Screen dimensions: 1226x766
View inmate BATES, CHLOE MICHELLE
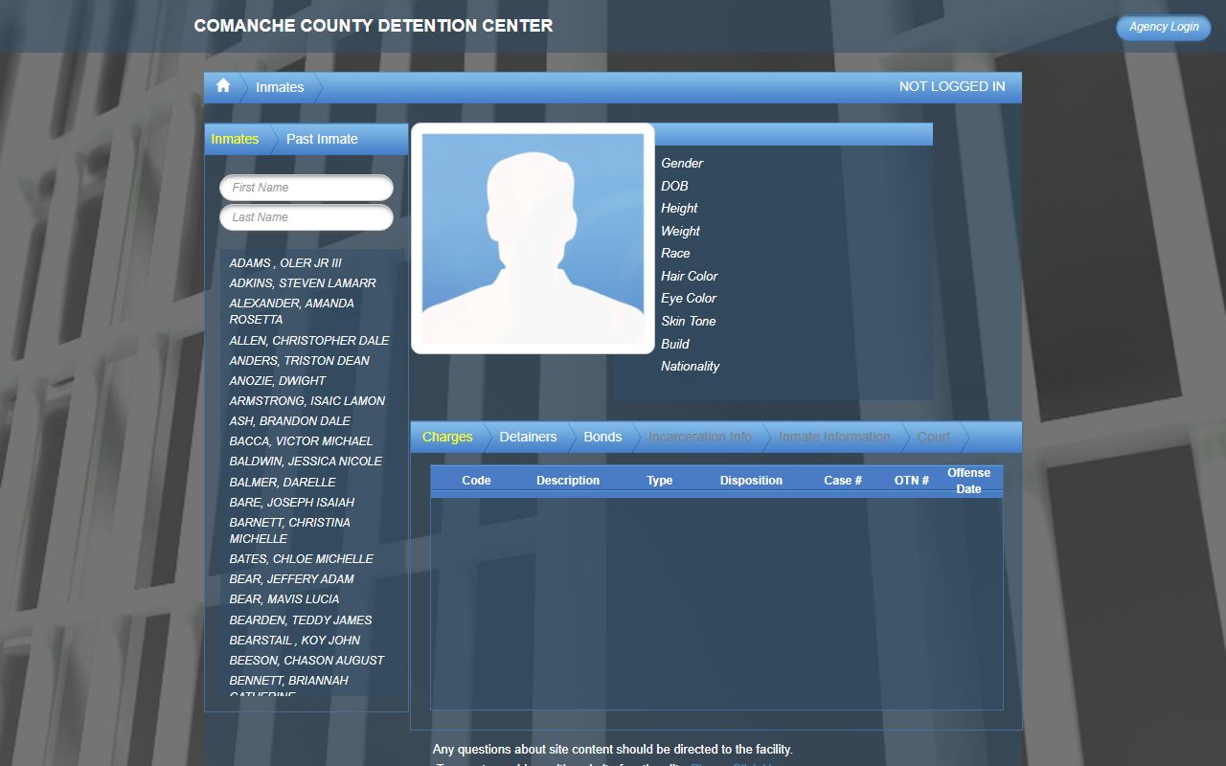pos(302,559)
